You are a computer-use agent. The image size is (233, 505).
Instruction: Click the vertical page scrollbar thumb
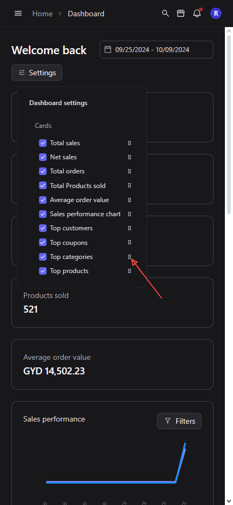pos(229,124)
